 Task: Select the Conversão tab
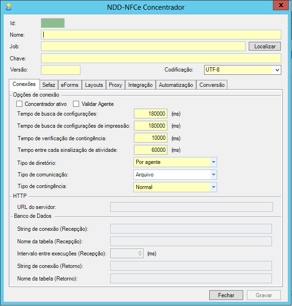point(212,85)
